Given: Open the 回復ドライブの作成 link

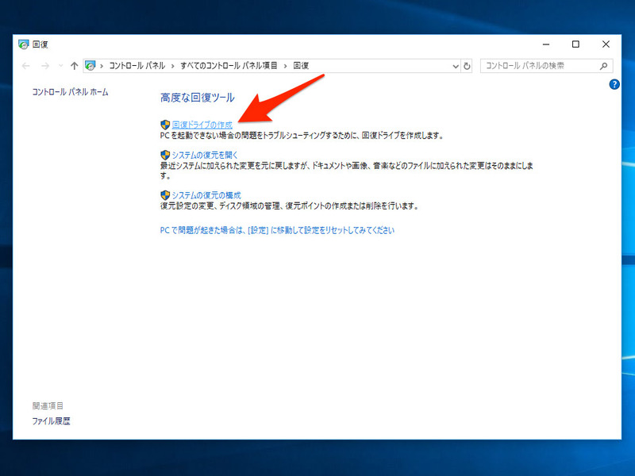Looking at the screenshot, I should (x=202, y=125).
